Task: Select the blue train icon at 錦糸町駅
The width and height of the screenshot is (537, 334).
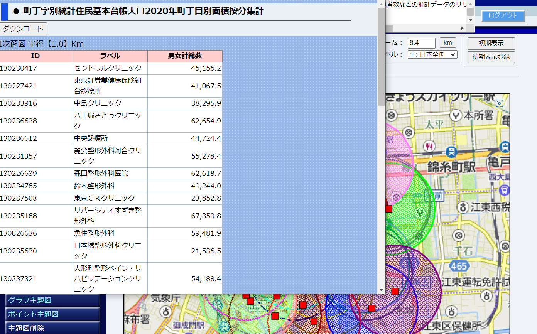Action: [451, 151]
